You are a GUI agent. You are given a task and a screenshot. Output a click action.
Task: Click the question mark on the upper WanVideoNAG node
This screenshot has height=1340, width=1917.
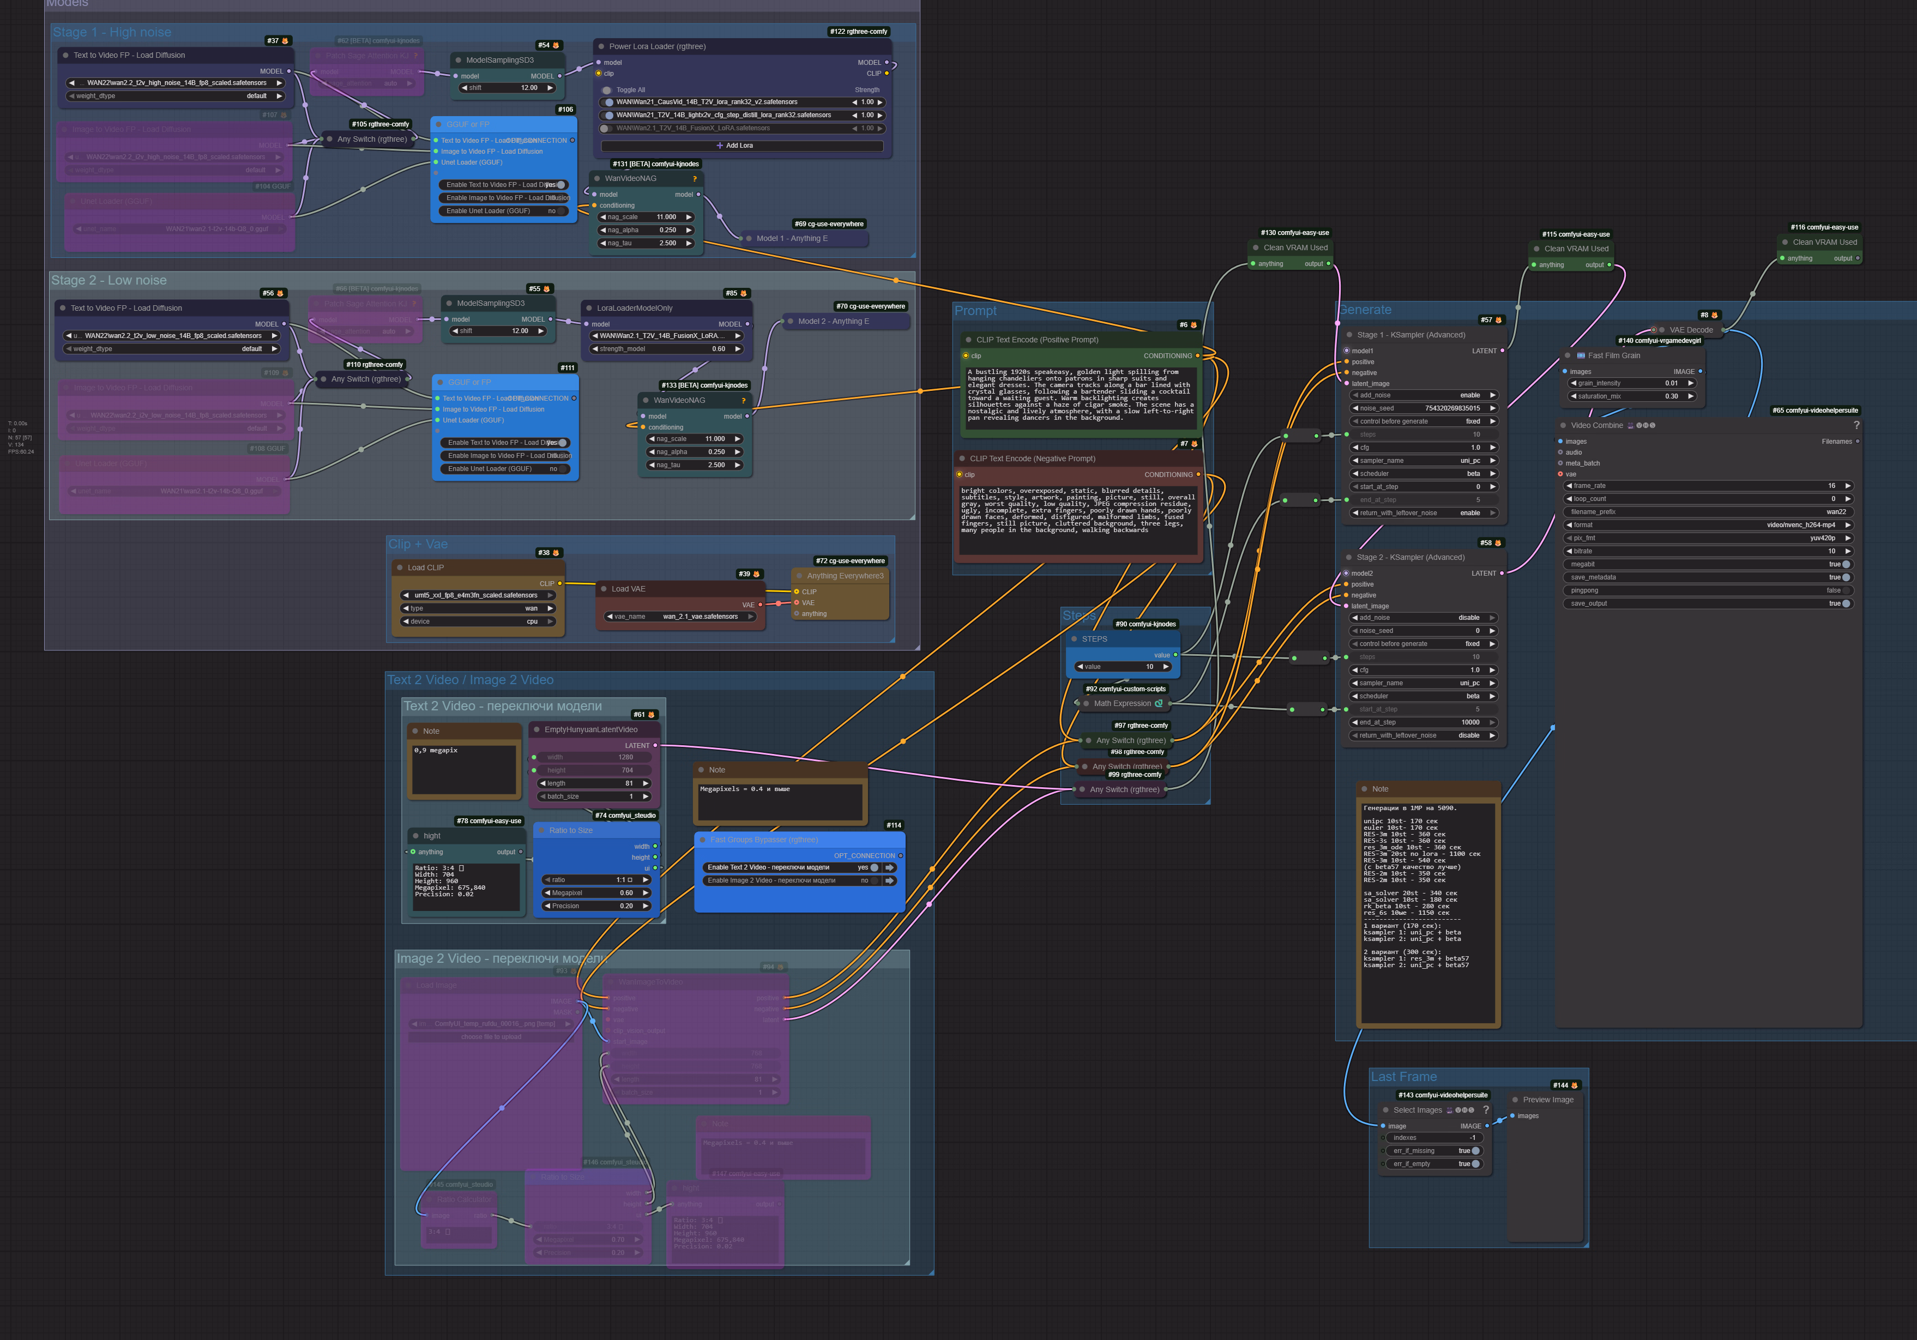(694, 179)
